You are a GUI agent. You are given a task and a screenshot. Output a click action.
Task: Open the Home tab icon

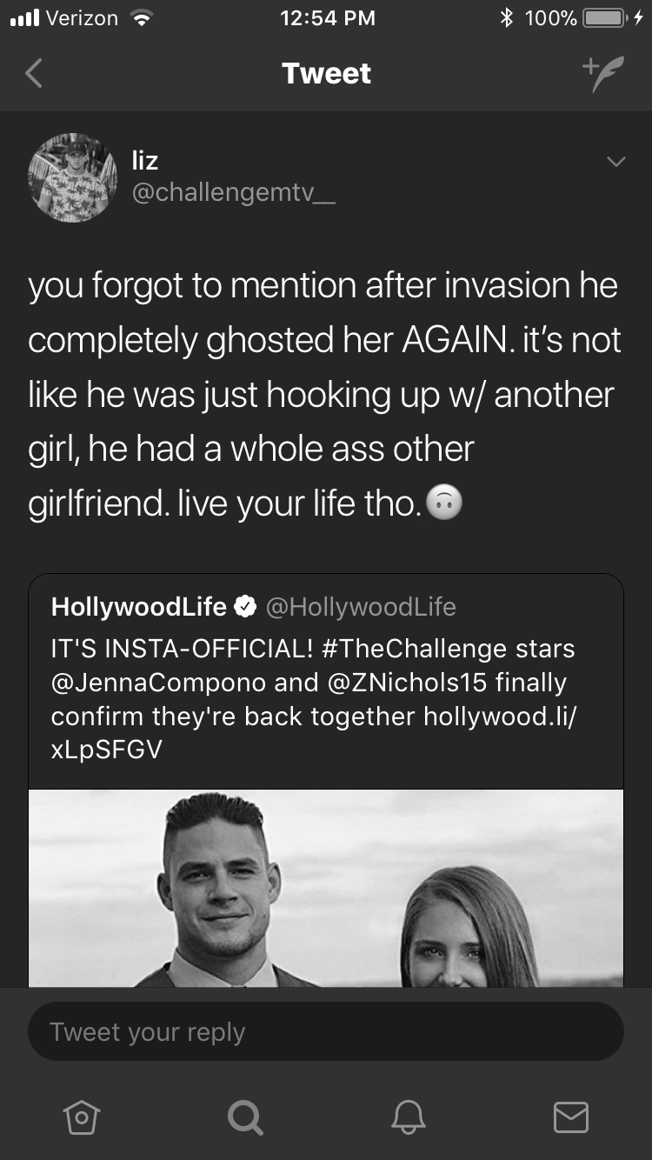click(x=81, y=1117)
